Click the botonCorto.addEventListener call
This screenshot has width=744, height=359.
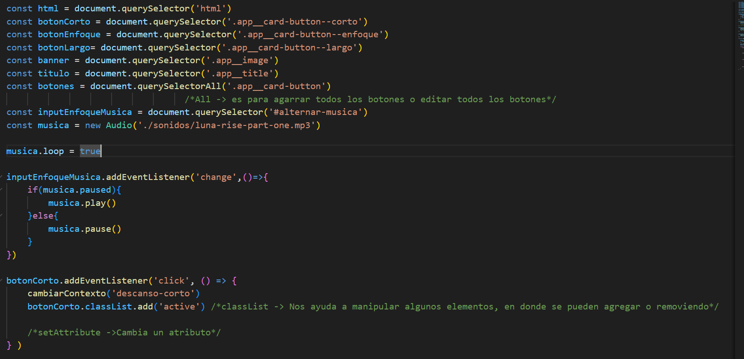pyautogui.click(x=77, y=281)
